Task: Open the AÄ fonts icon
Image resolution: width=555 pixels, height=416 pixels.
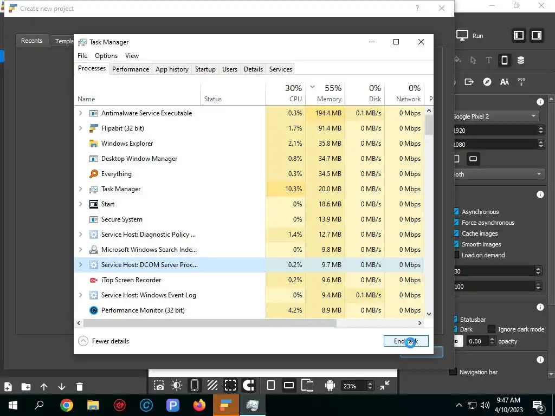Action: click(505, 82)
